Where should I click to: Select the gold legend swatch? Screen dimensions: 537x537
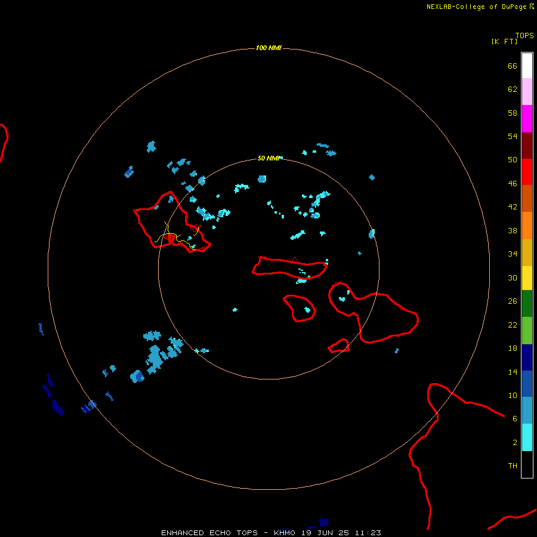point(527,252)
